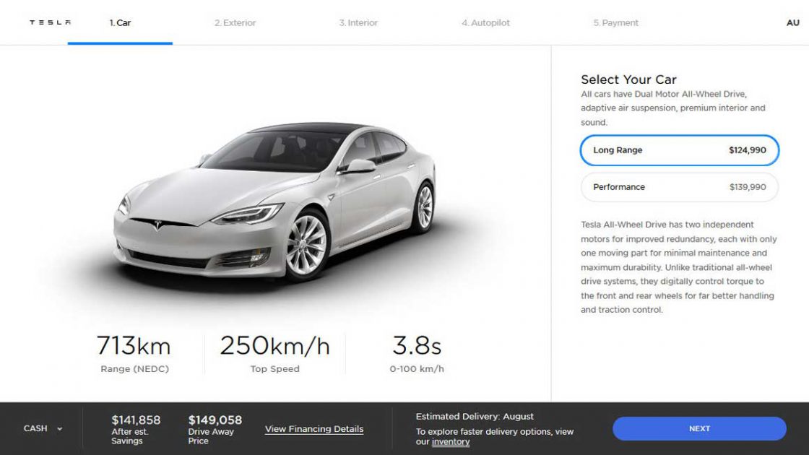
Task: Switch to the Exterior step
Action: click(x=236, y=22)
